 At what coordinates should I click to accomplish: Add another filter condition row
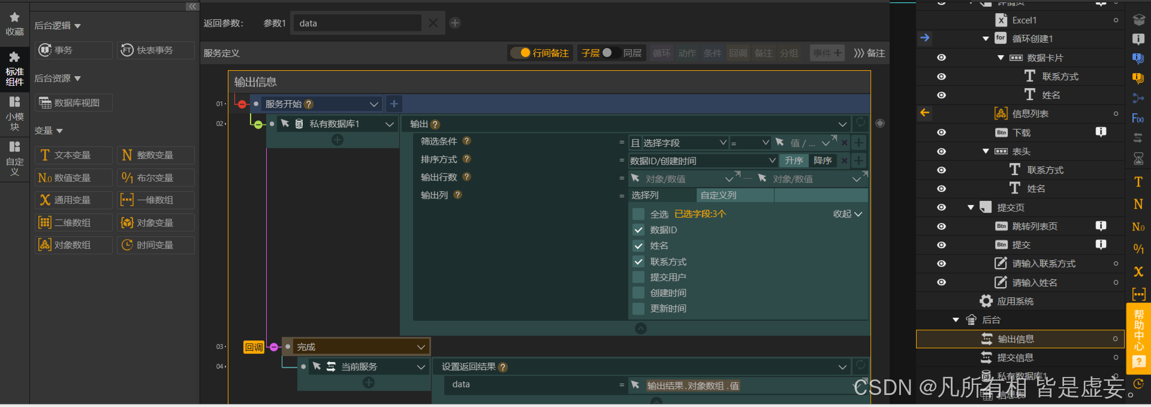[858, 143]
